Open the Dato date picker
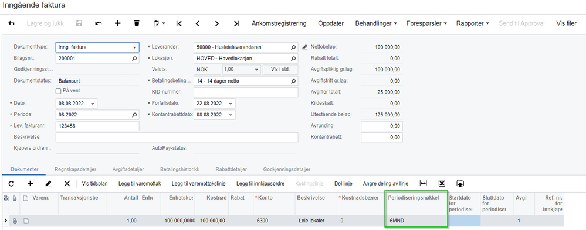 click(93, 104)
